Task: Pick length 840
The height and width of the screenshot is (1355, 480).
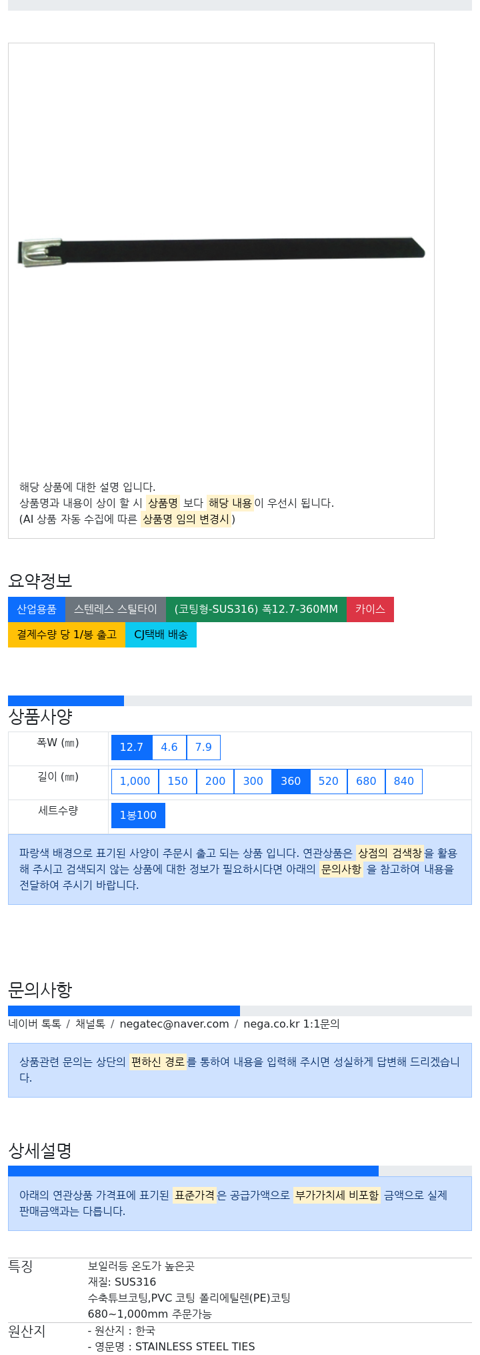Action: pyautogui.click(x=404, y=782)
